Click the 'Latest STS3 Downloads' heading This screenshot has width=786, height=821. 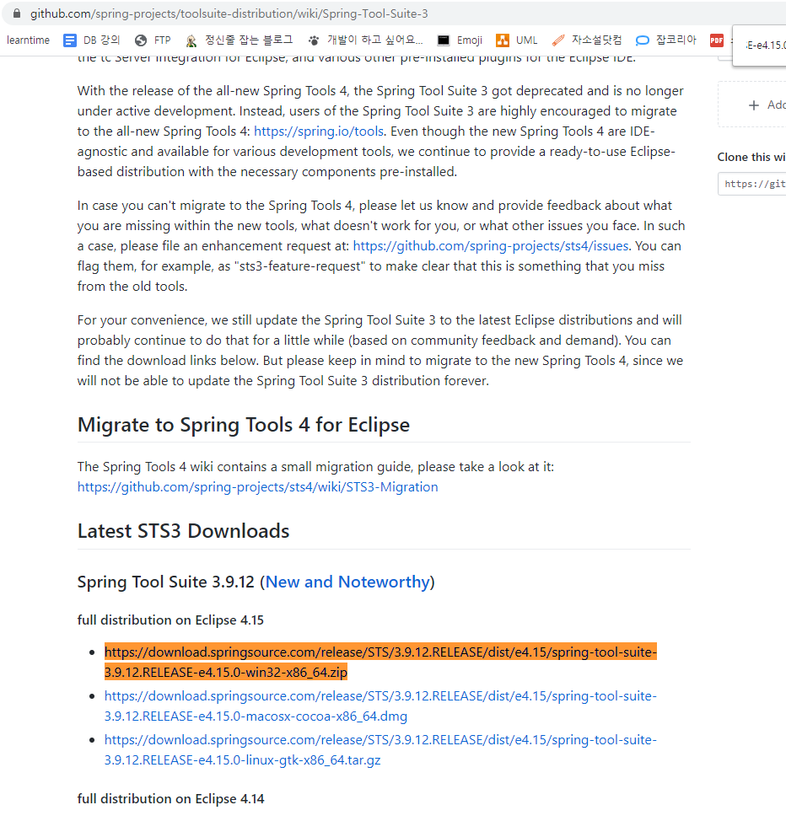(183, 531)
